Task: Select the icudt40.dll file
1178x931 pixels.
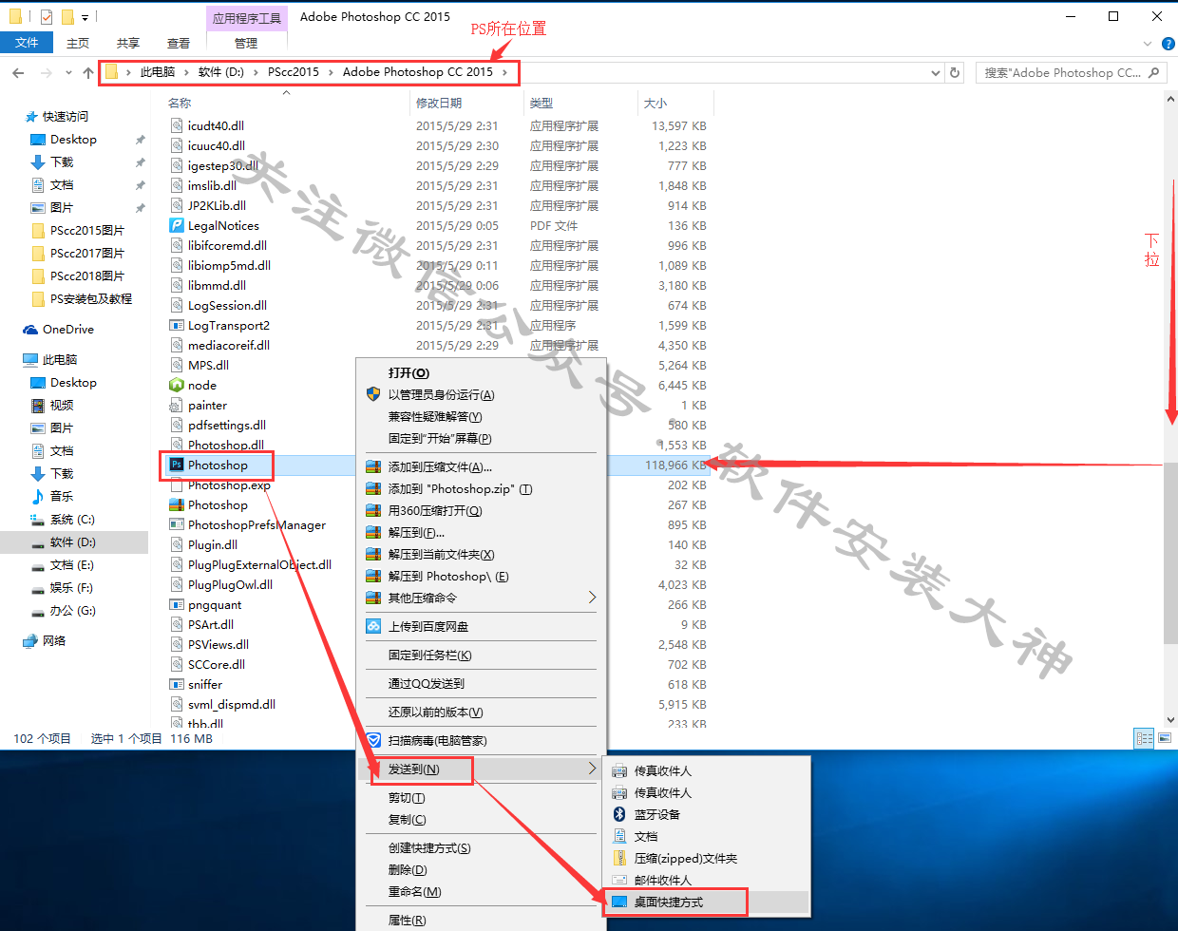Action: tap(216, 125)
